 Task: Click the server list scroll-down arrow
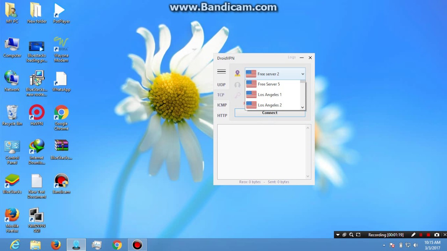tap(302, 107)
